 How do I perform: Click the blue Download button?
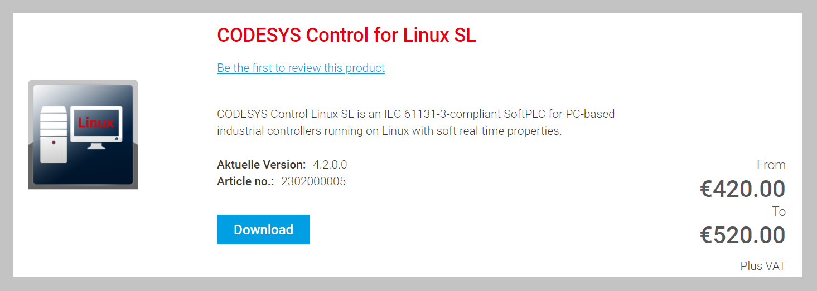pyautogui.click(x=263, y=229)
